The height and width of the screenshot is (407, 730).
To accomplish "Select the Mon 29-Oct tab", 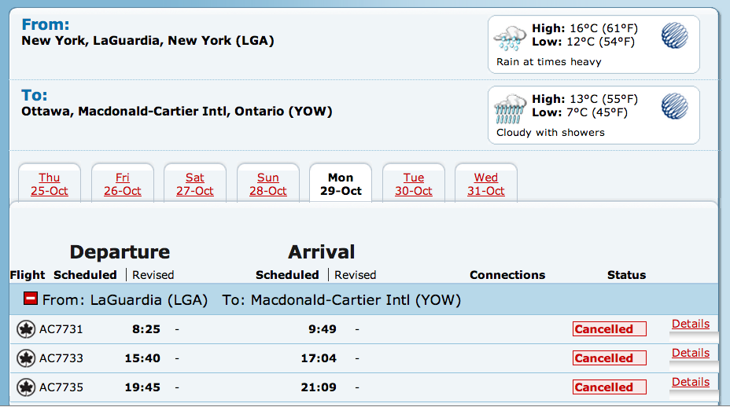I will [x=341, y=185].
